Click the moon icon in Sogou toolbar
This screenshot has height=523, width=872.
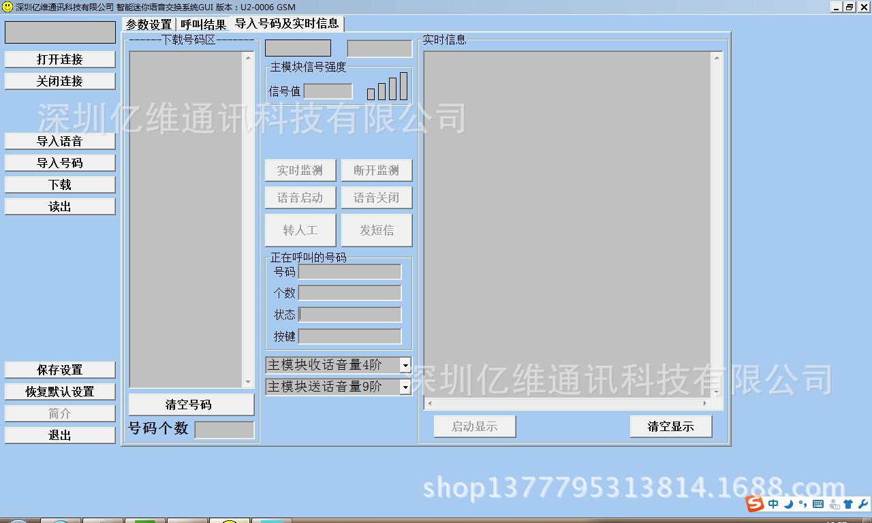point(789,504)
